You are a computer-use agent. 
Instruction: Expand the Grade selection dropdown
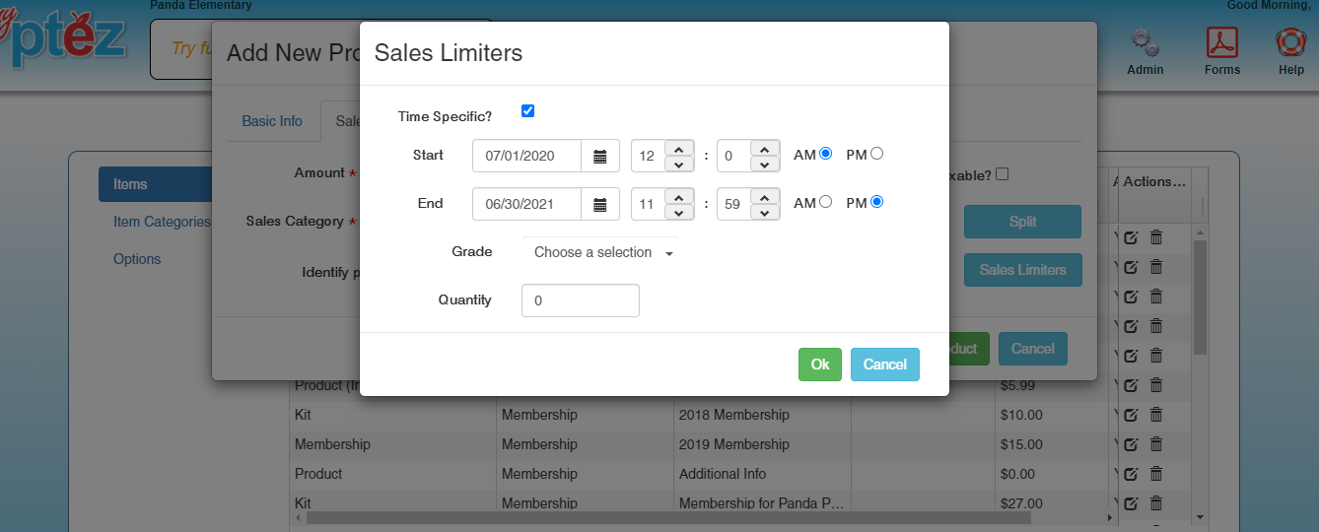pyautogui.click(x=600, y=252)
